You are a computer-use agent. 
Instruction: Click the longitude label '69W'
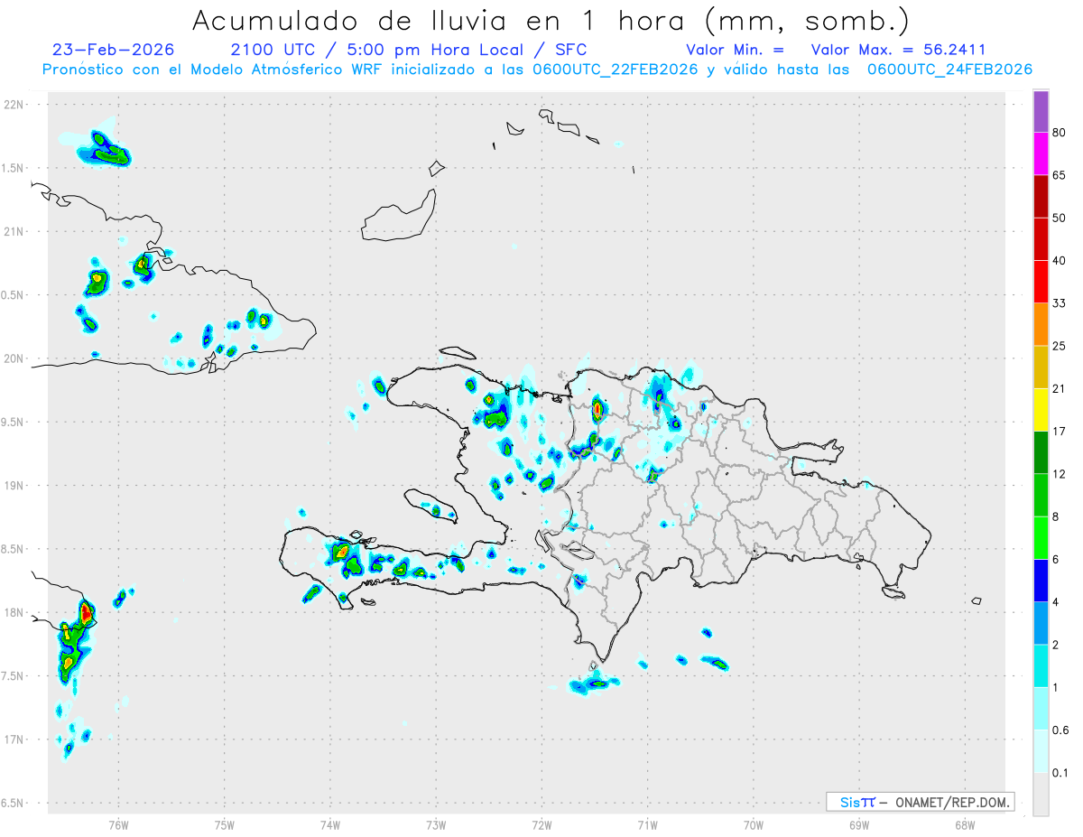[859, 824]
